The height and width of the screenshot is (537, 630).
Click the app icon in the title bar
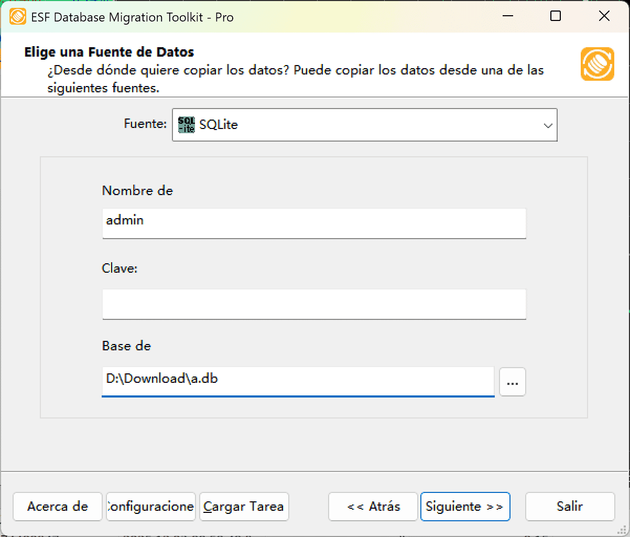tap(16, 16)
